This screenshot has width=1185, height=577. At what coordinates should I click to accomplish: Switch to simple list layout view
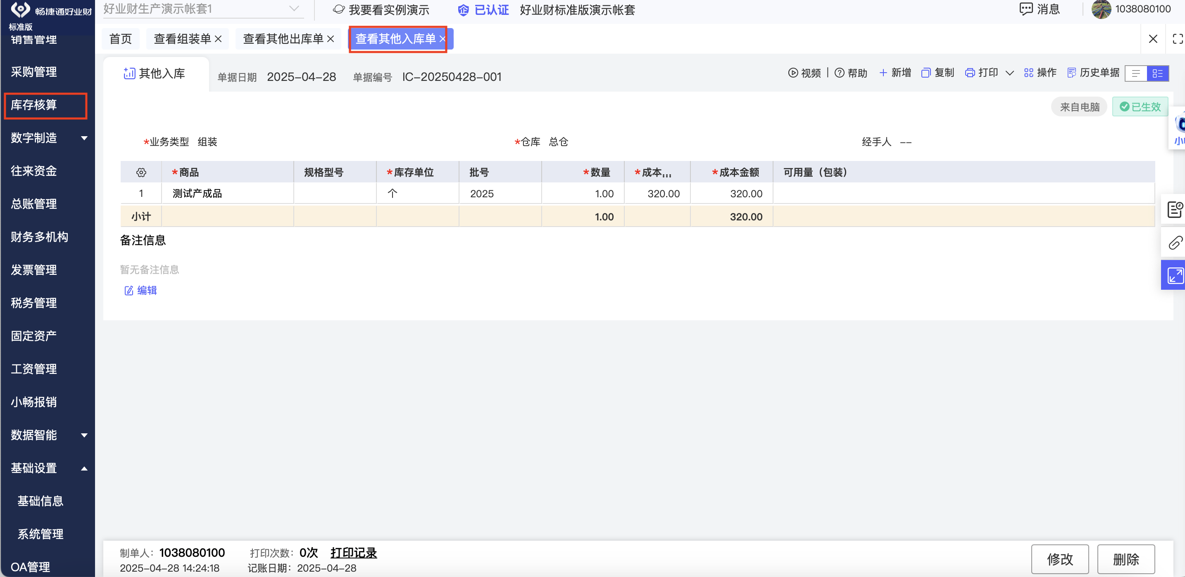click(1136, 73)
